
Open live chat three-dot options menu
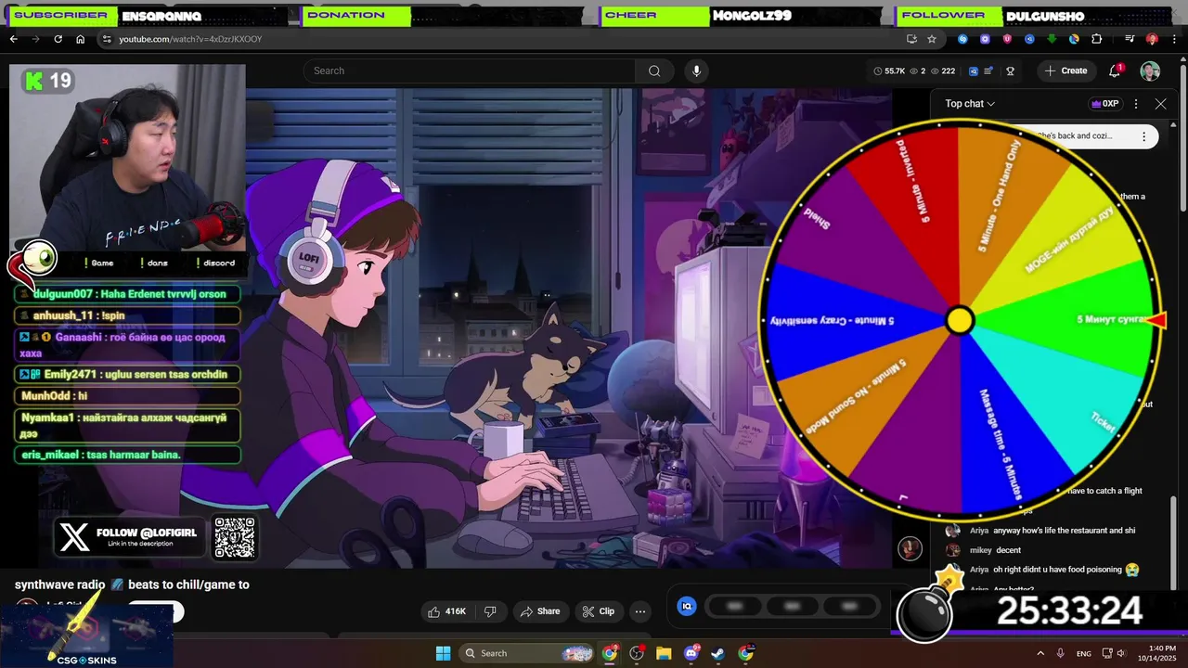1136,104
